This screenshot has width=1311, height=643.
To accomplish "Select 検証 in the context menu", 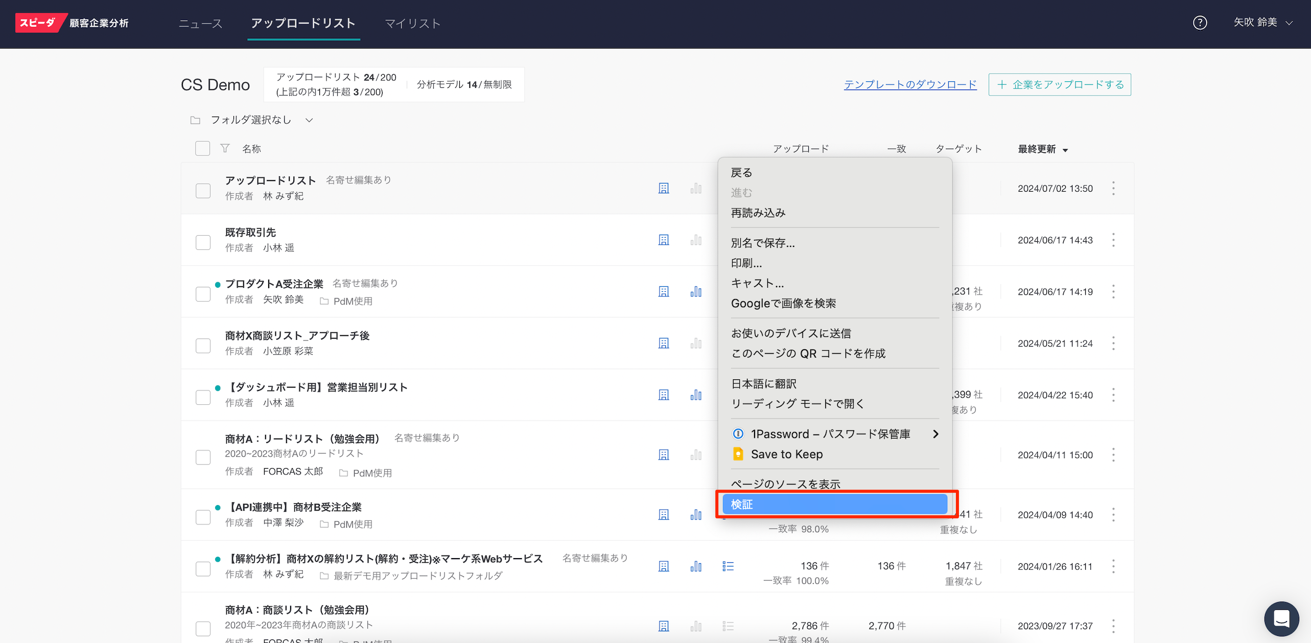I will pos(835,504).
